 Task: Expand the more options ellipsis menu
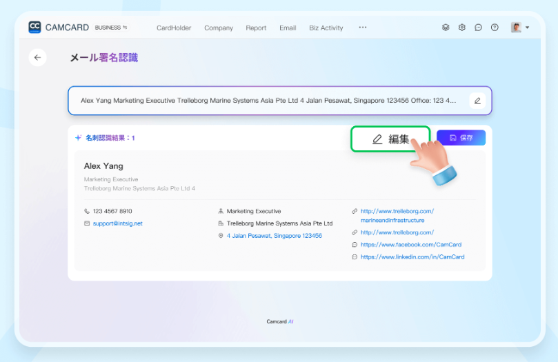[x=363, y=28]
